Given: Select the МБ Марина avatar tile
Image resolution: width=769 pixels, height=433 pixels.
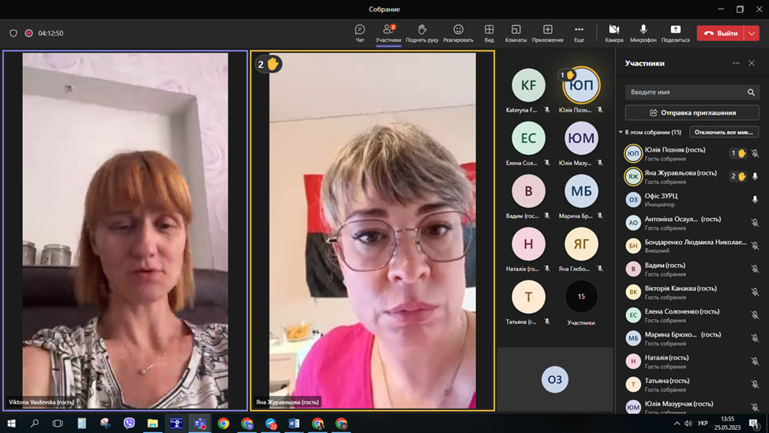Looking at the screenshot, I should tap(581, 191).
